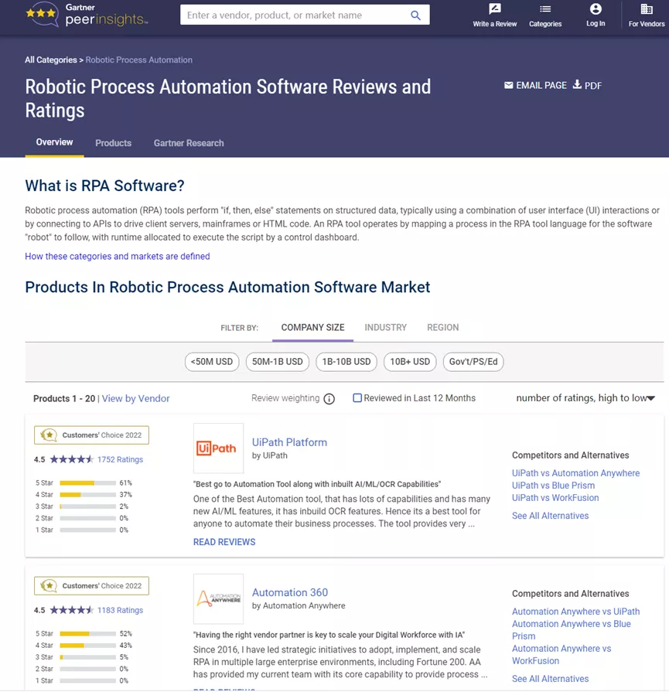This screenshot has width=669, height=692.
Task: Click View by Vendor link
Action: click(135, 398)
